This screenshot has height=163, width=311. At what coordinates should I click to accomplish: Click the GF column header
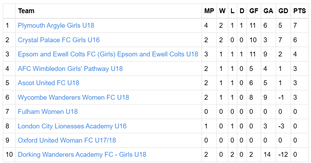(x=254, y=11)
